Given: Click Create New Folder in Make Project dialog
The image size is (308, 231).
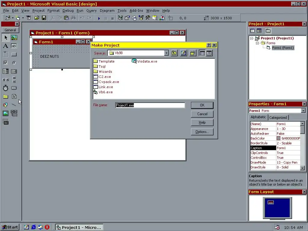Looking at the screenshot, I should point(193,53).
